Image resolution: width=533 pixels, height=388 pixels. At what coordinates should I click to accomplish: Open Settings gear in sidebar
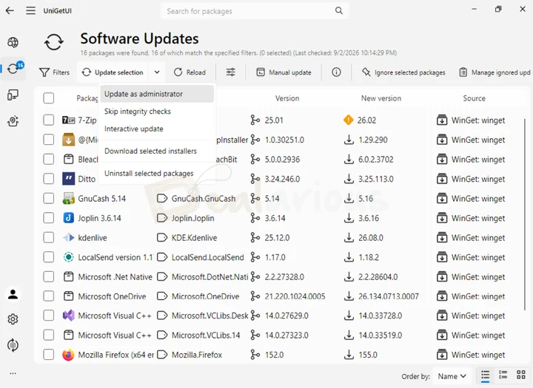point(13,319)
